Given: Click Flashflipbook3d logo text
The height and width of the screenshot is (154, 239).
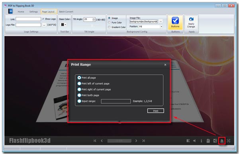Looking at the screenshot, I should [30, 141].
